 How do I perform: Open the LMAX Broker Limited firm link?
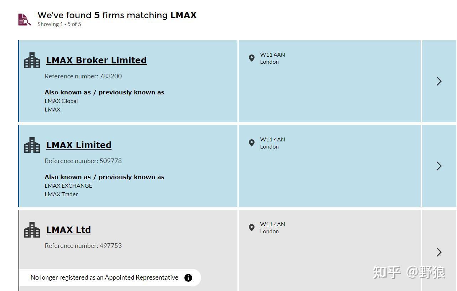96,60
